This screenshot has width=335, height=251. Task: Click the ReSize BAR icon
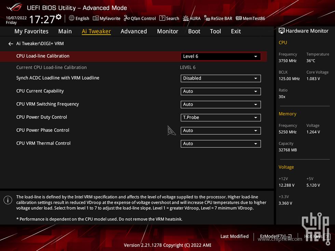pyautogui.click(x=207, y=18)
